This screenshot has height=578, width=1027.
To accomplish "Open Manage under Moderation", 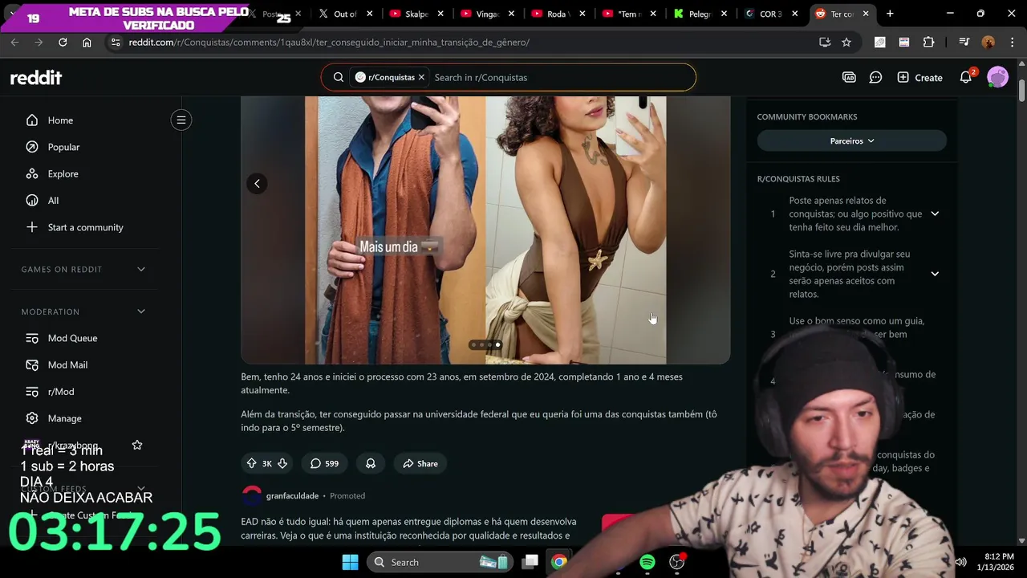I will pyautogui.click(x=64, y=418).
